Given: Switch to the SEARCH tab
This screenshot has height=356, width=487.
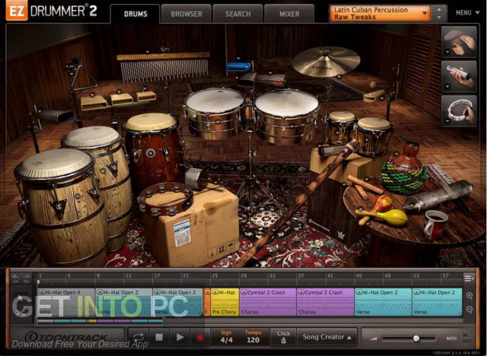Looking at the screenshot, I should pyautogui.click(x=238, y=14).
